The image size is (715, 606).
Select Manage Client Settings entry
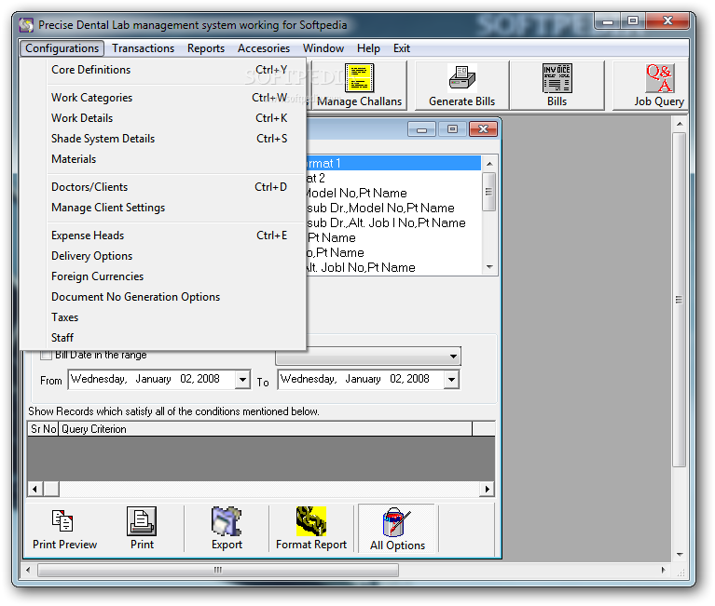tap(163, 208)
